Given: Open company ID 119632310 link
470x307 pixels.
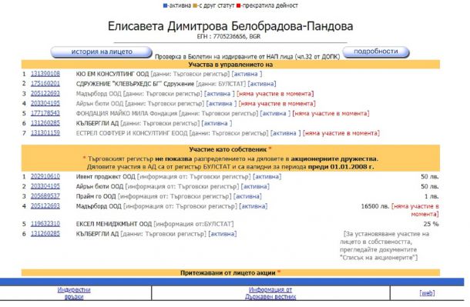Looking at the screenshot, I should [x=45, y=224].
